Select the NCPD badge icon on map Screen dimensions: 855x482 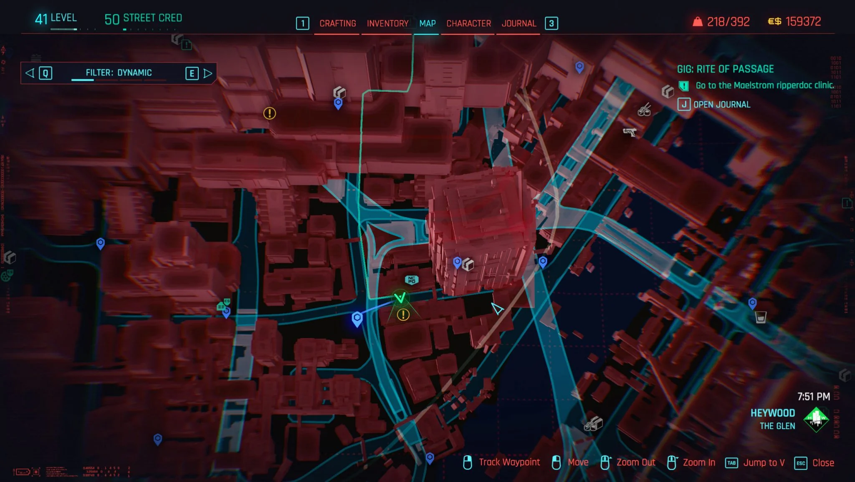(412, 280)
